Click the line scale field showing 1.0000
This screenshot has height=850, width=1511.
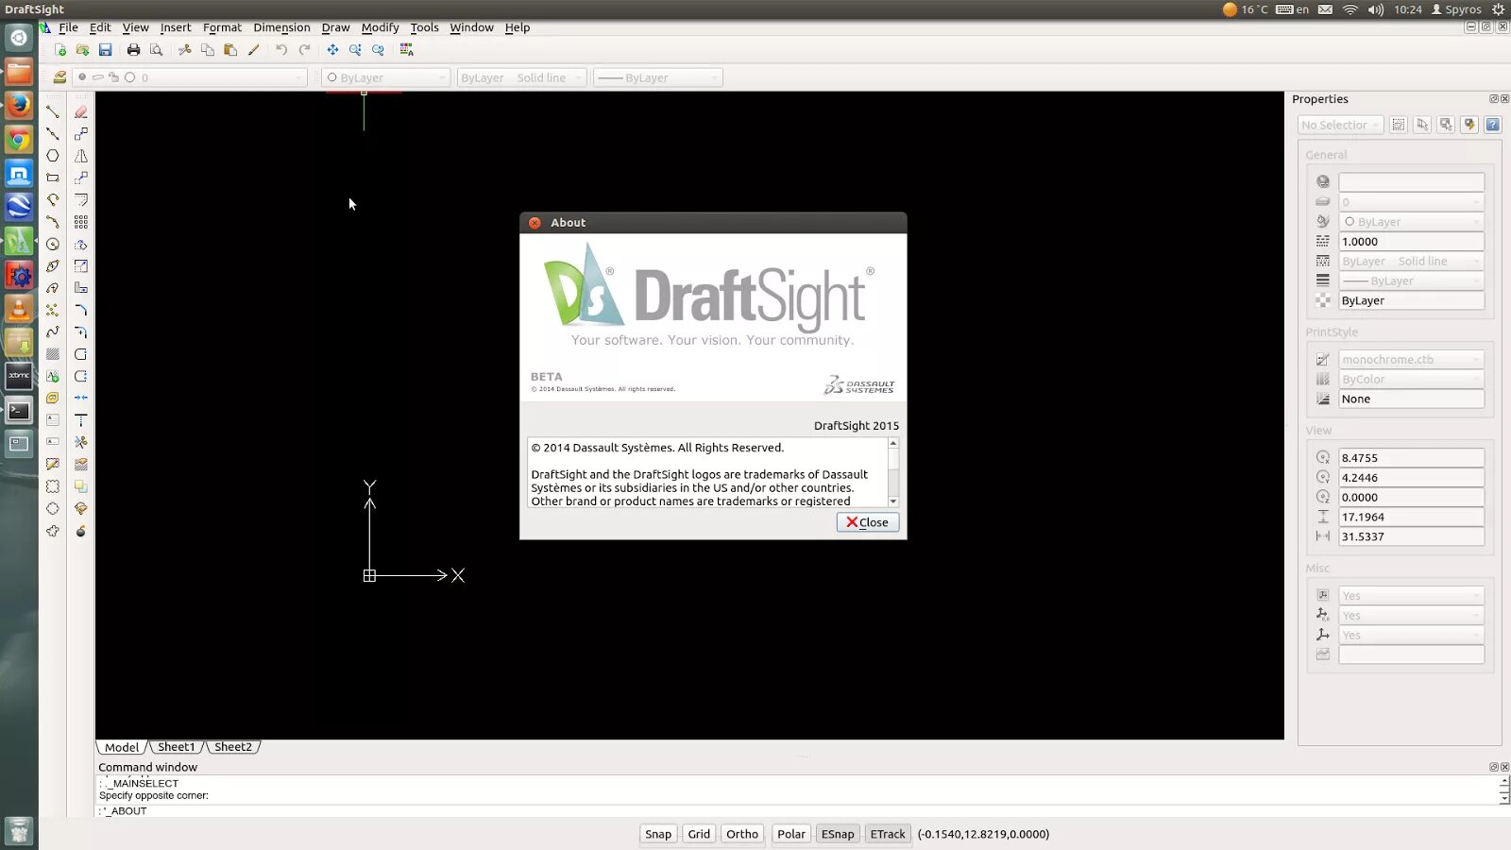pos(1411,242)
